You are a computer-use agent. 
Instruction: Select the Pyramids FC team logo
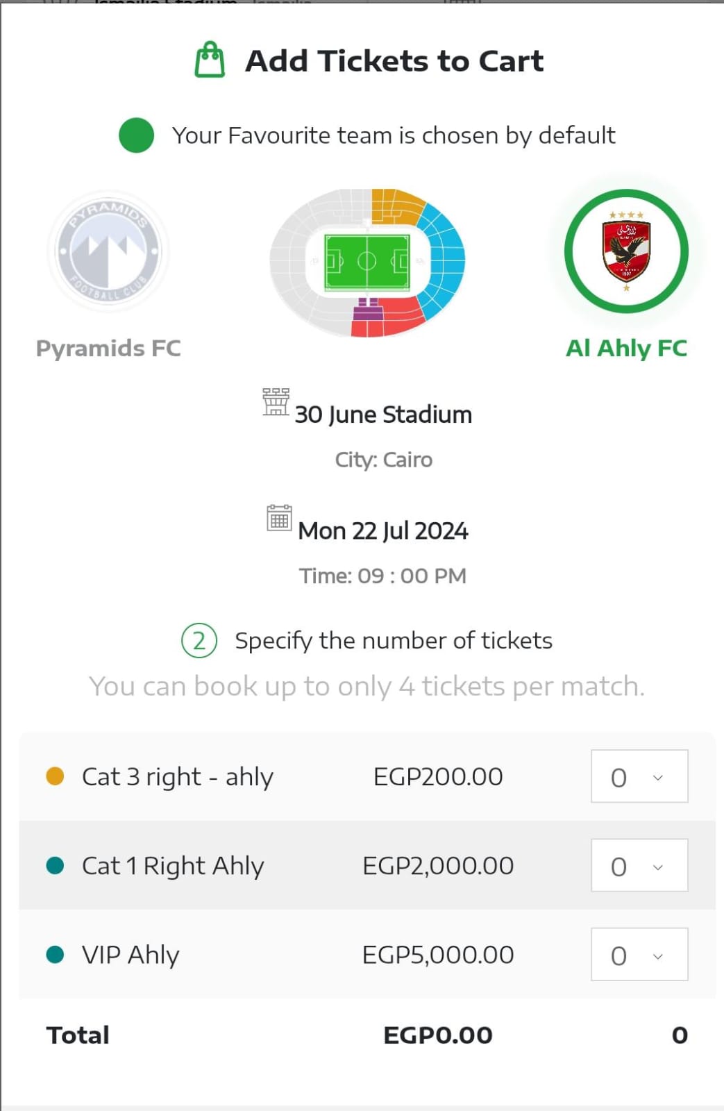click(x=108, y=251)
